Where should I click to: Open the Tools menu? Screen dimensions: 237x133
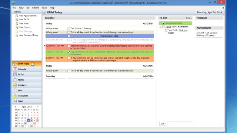pos(44,8)
